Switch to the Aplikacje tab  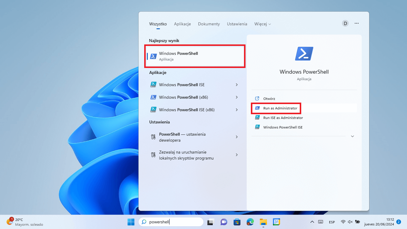pyautogui.click(x=182, y=24)
